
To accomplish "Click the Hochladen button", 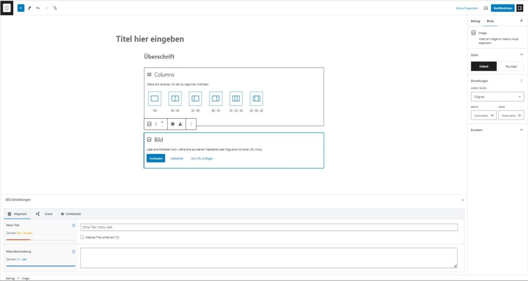I will click(156, 158).
